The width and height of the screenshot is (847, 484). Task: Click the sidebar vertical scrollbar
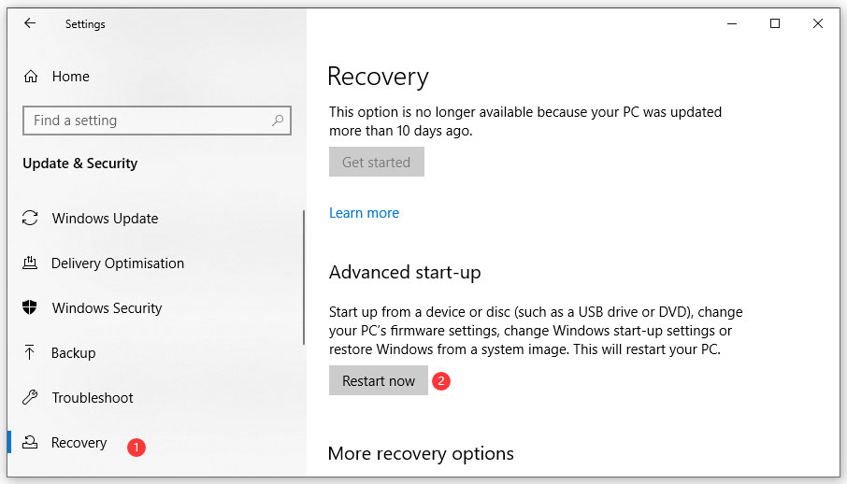304,278
